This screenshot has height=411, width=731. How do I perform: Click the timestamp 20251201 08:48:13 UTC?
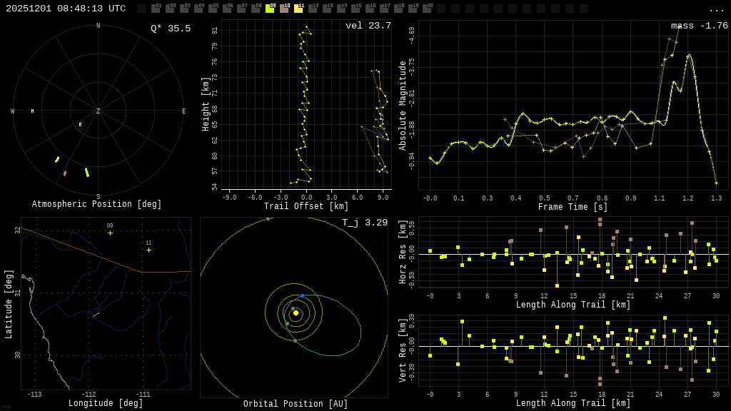pos(66,9)
